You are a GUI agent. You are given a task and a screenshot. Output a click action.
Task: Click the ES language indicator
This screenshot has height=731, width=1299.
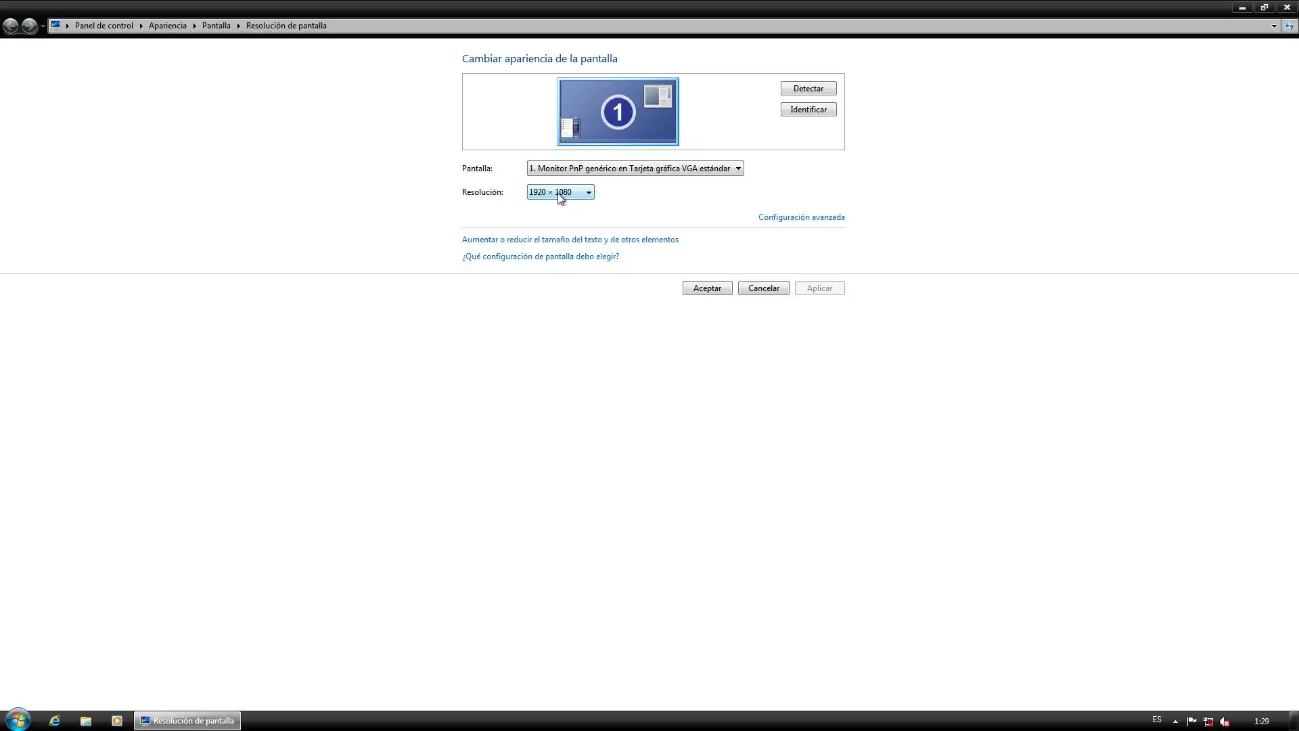click(1157, 719)
